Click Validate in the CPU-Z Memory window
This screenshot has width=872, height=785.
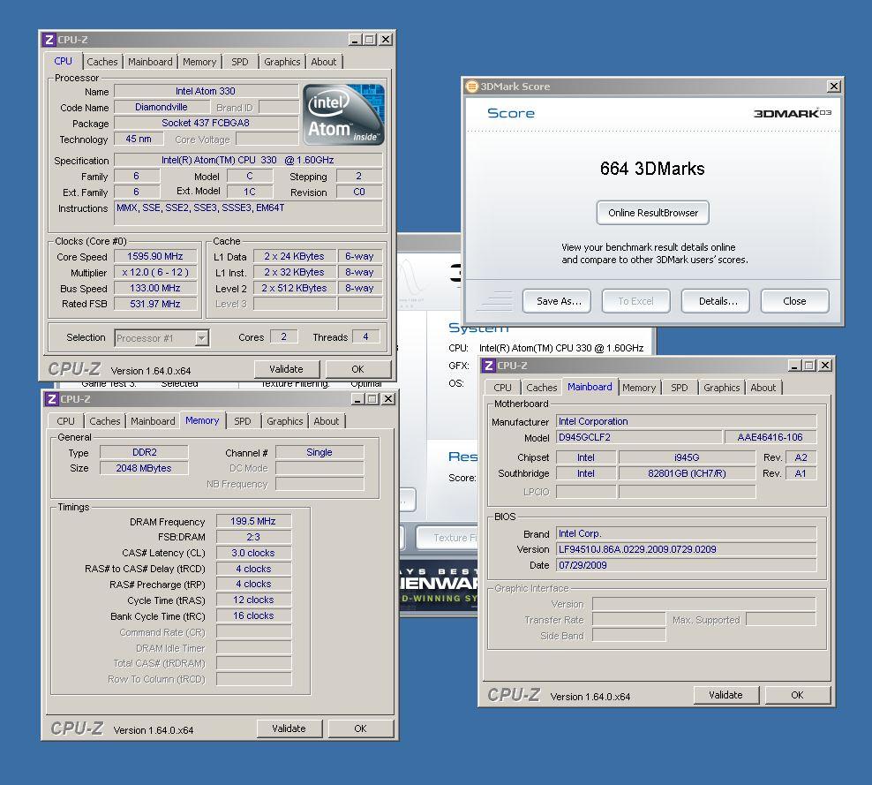pyautogui.click(x=289, y=728)
